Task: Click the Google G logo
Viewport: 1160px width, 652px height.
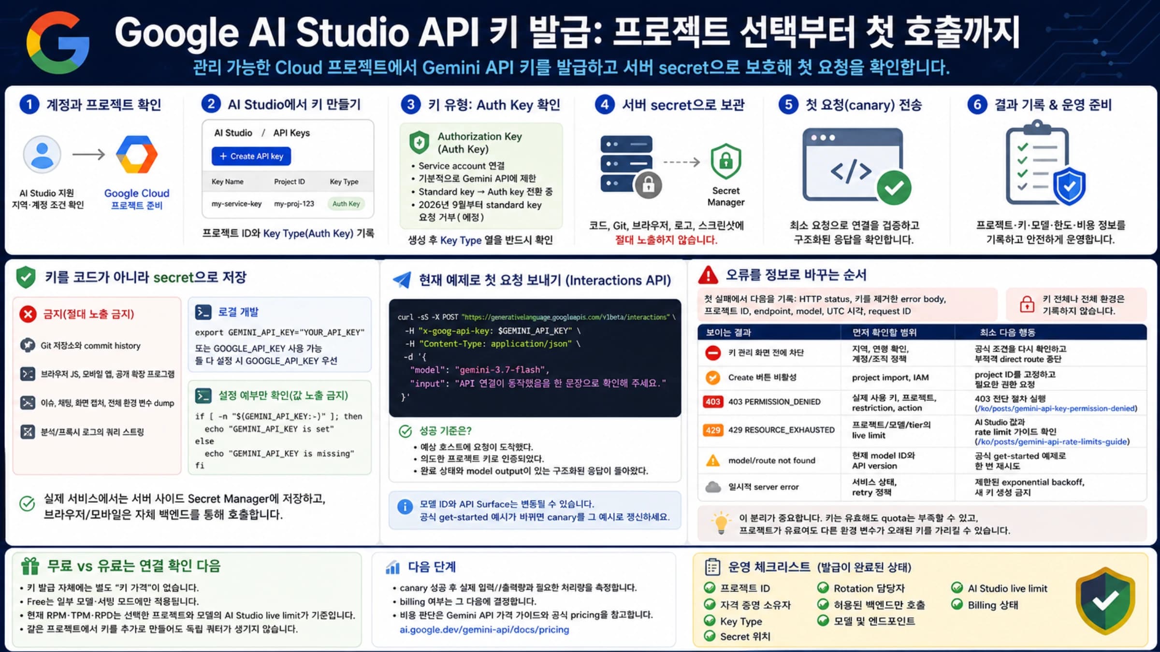Action: [x=58, y=43]
